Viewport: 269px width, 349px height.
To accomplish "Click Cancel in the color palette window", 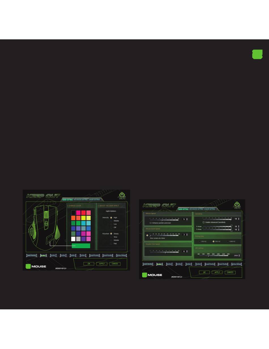I will (x=115, y=264).
